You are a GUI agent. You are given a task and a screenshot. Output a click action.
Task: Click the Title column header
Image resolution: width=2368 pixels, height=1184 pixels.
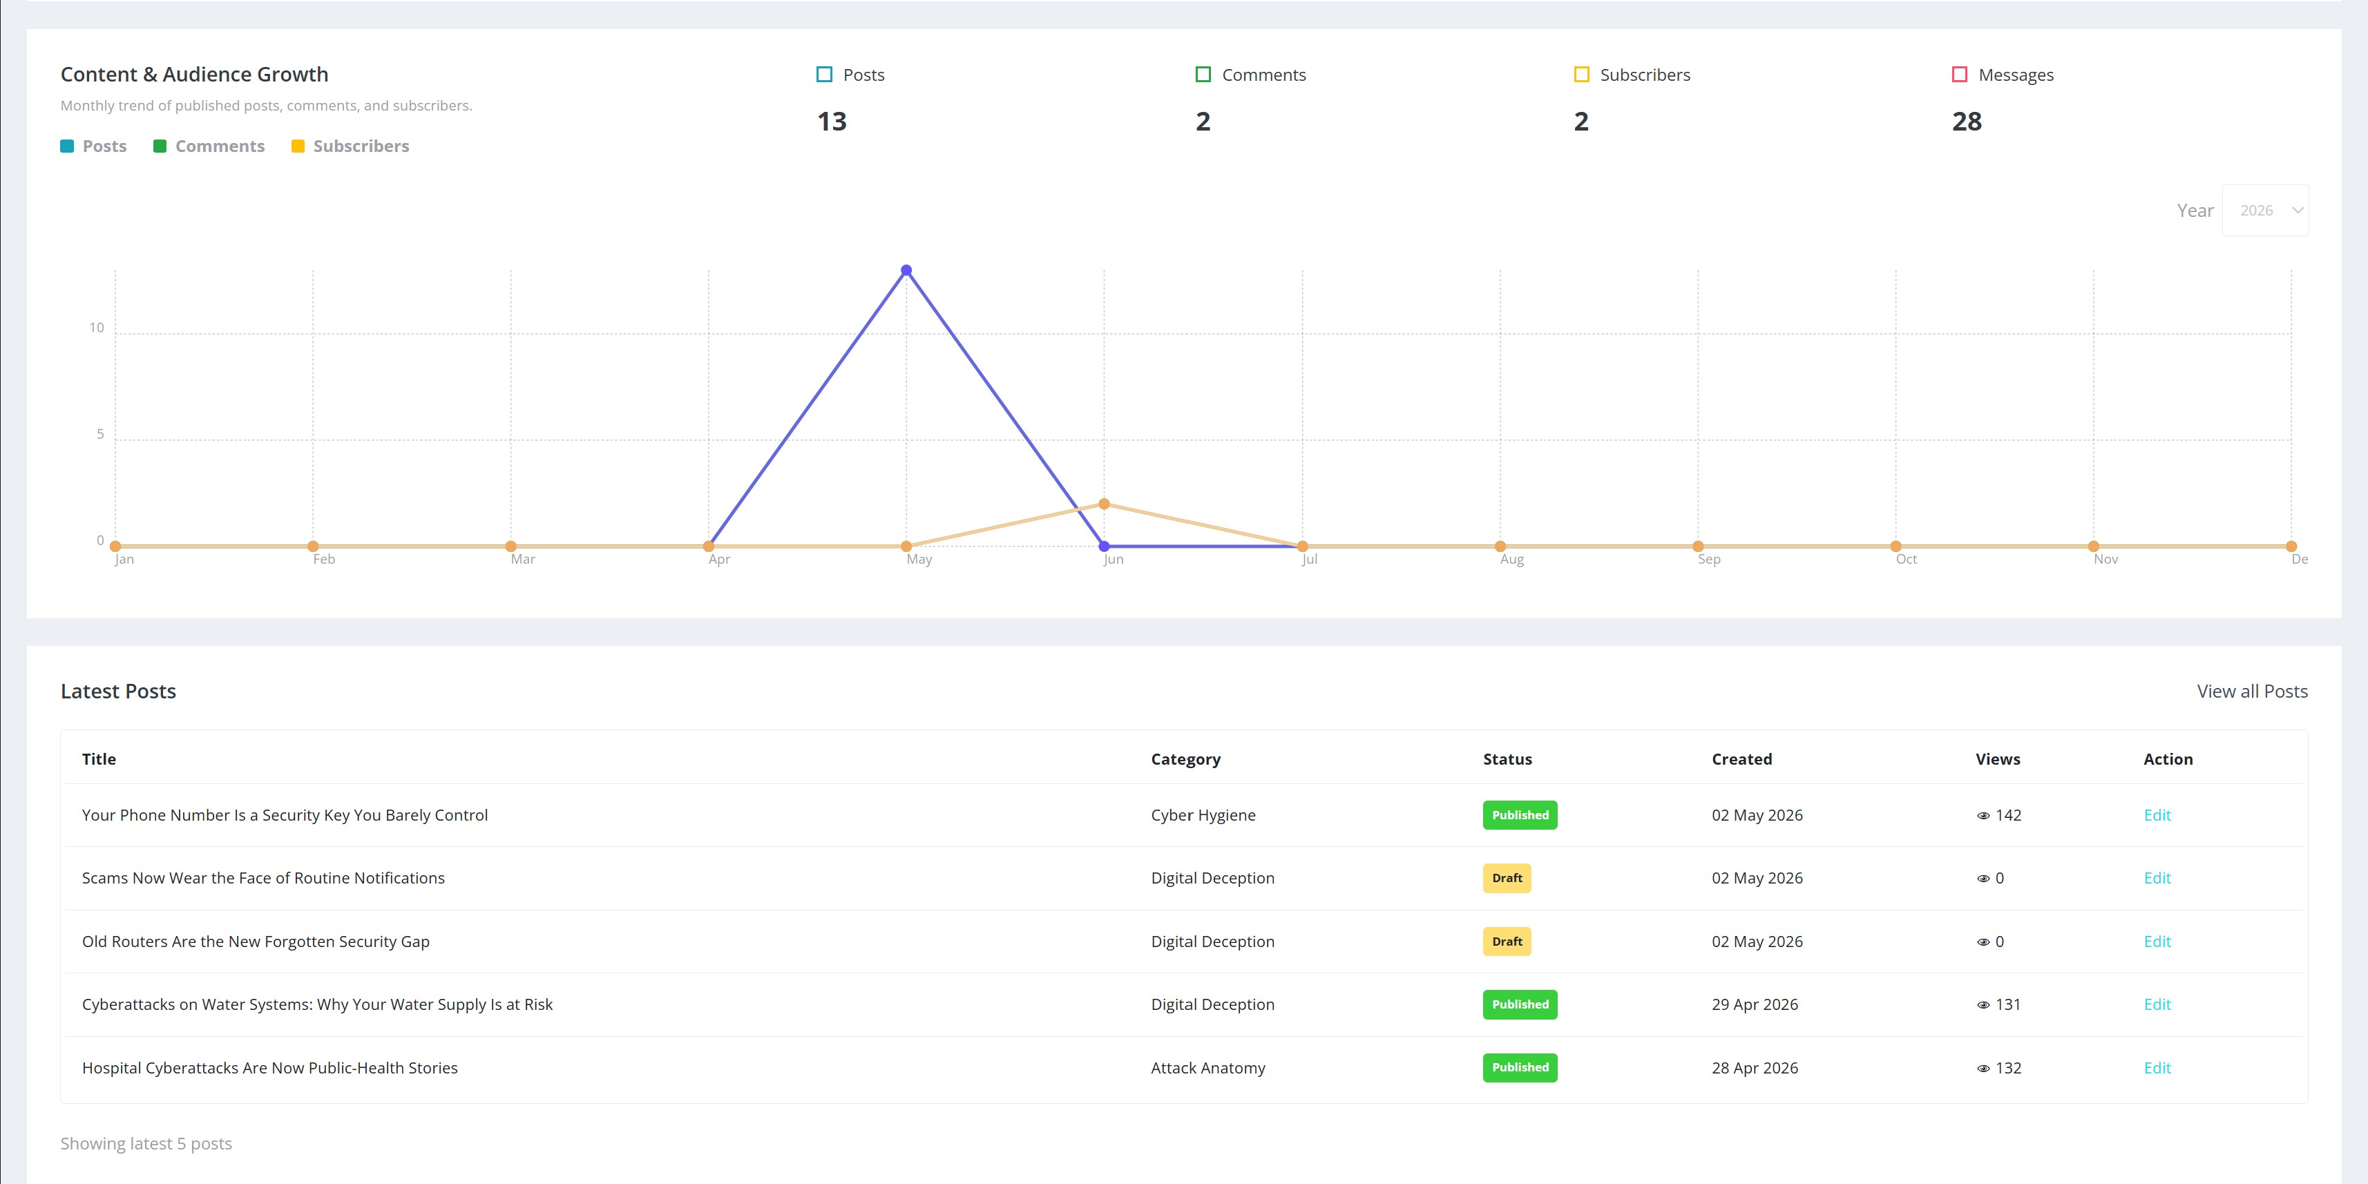(x=98, y=759)
